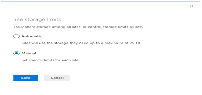Image resolution: width=202 pixels, height=95 pixels.
Task: Click the 'Manual' option label text
Action: pyautogui.click(x=29, y=53)
